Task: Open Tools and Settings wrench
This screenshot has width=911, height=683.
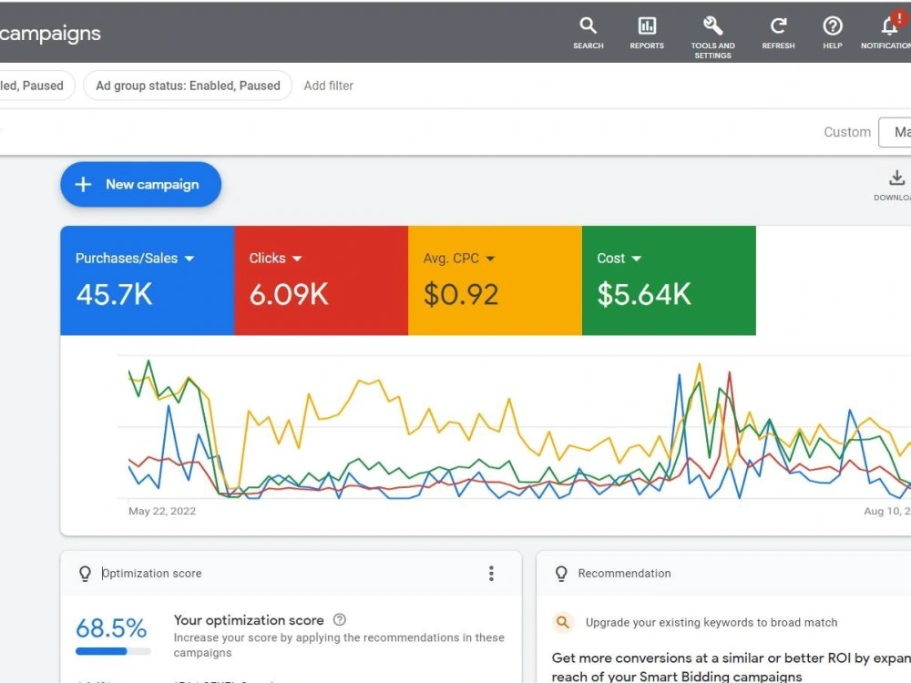Action: tap(713, 37)
